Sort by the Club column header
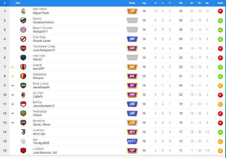The image size is (226, 158). click(18, 3)
